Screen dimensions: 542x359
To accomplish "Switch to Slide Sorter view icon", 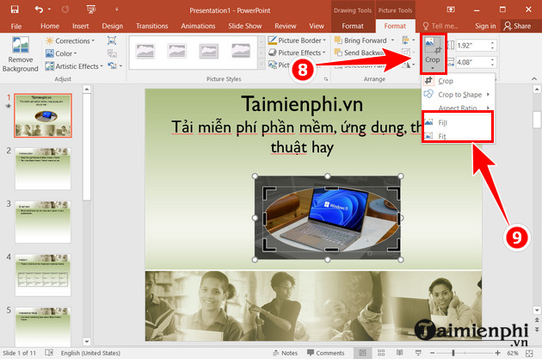I will click(381, 353).
